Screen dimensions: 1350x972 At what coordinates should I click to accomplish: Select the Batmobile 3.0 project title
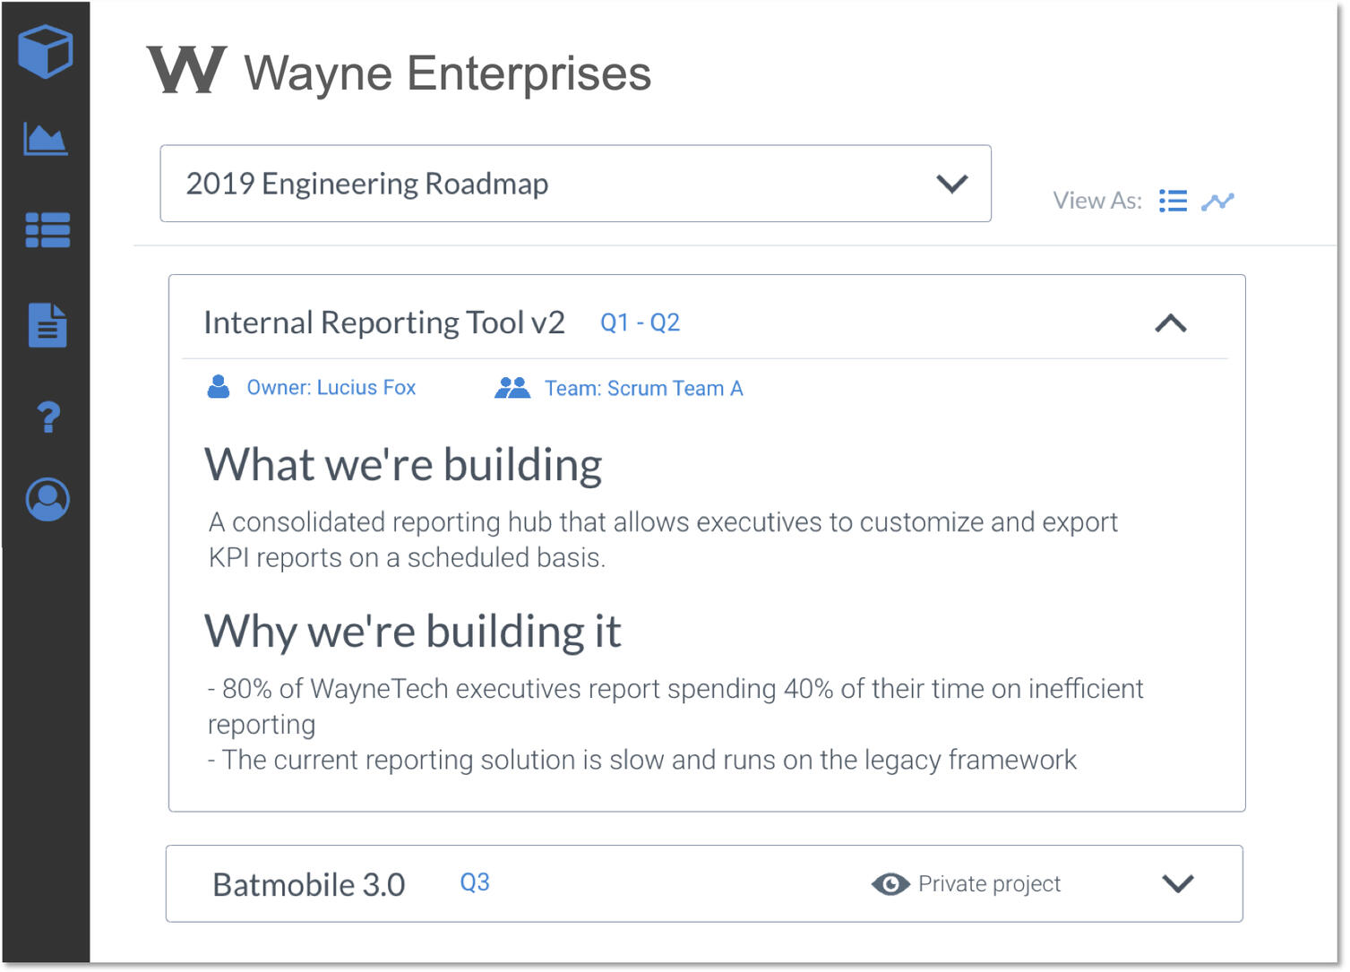pos(309,885)
